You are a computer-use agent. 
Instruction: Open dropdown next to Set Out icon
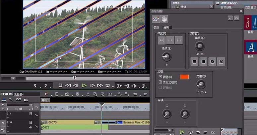[x=51, y=87]
